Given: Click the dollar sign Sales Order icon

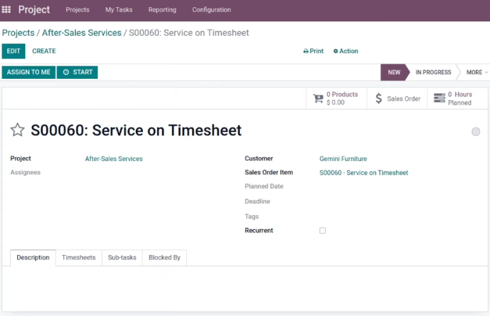Looking at the screenshot, I should tap(379, 99).
